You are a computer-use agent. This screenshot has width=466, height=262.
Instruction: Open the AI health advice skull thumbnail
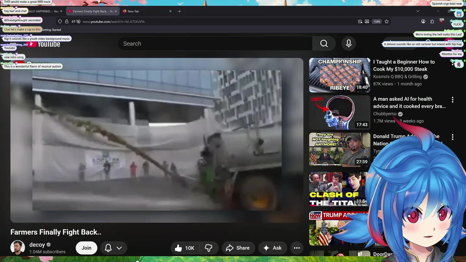[340, 112]
